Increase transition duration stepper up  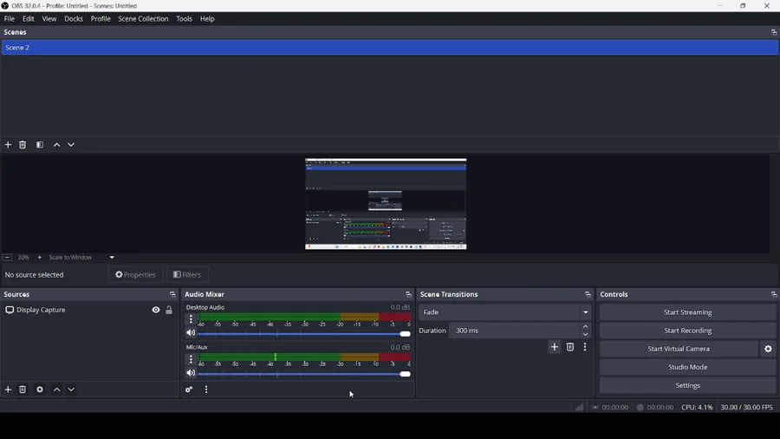(x=586, y=326)
